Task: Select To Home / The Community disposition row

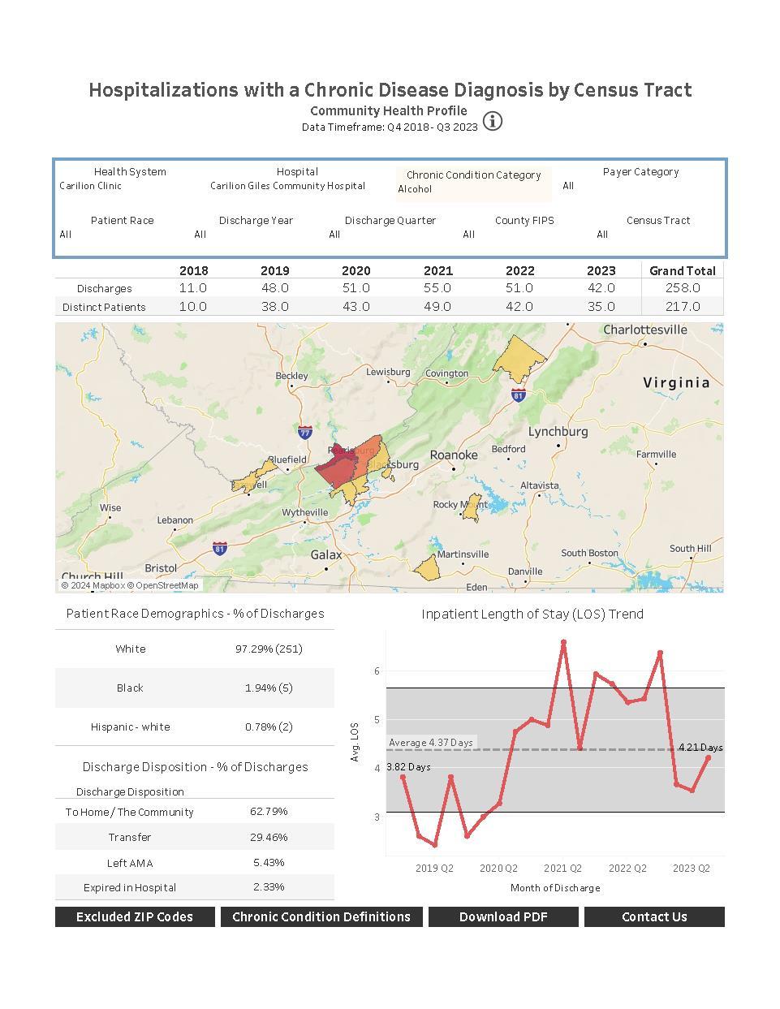Action: [195, 812]
